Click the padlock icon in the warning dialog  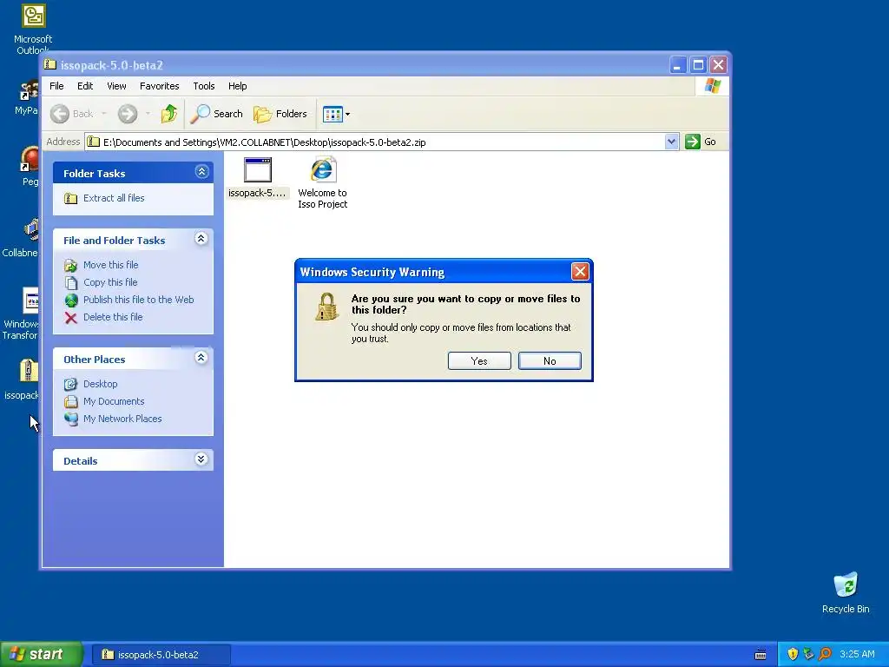pos(326,307)
